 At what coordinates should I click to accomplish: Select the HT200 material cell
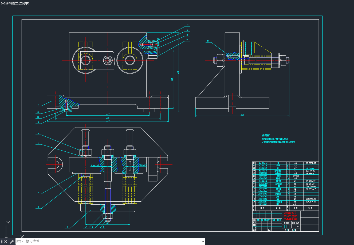point(296,176)
